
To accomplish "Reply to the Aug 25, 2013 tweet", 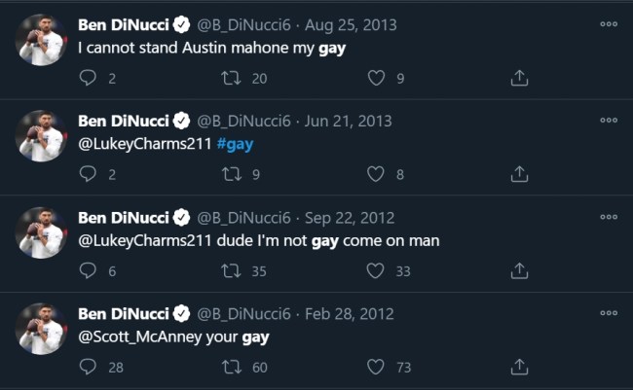I will 88,78.
